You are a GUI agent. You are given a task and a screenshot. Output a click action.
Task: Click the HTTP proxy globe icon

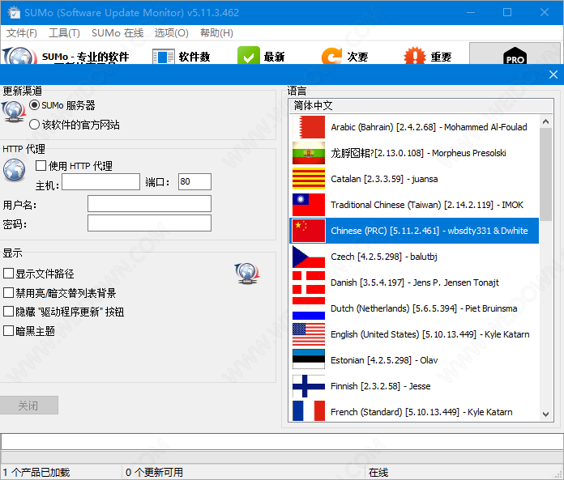point(15,170)
